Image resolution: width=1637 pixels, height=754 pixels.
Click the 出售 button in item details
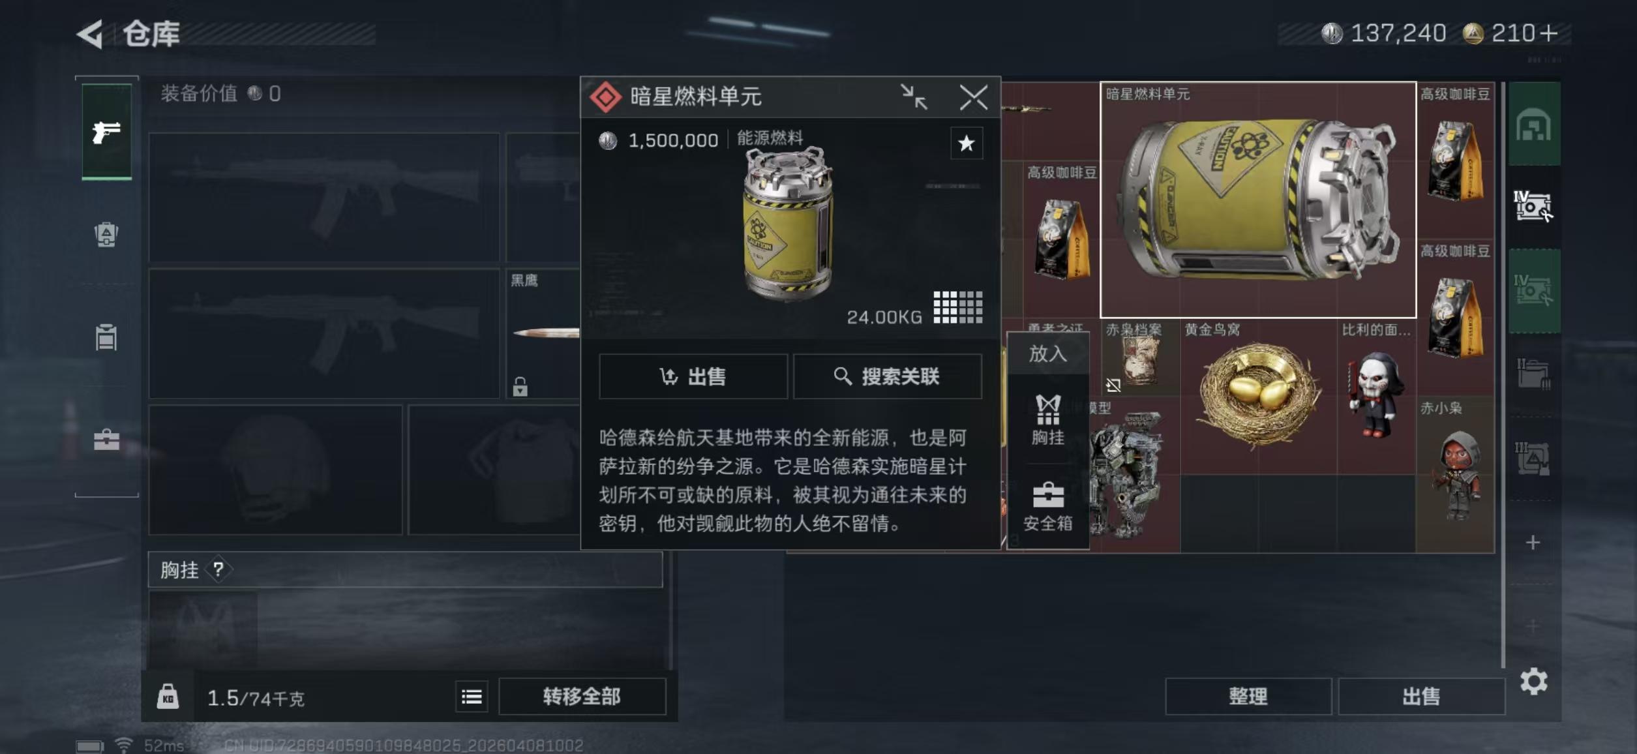(693, 376)
